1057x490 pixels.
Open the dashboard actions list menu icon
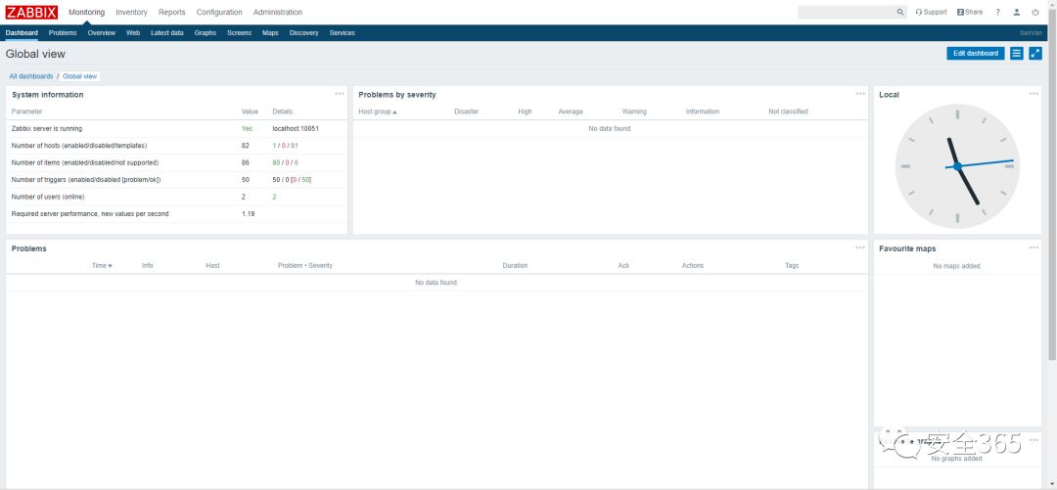coord(1017,53)
